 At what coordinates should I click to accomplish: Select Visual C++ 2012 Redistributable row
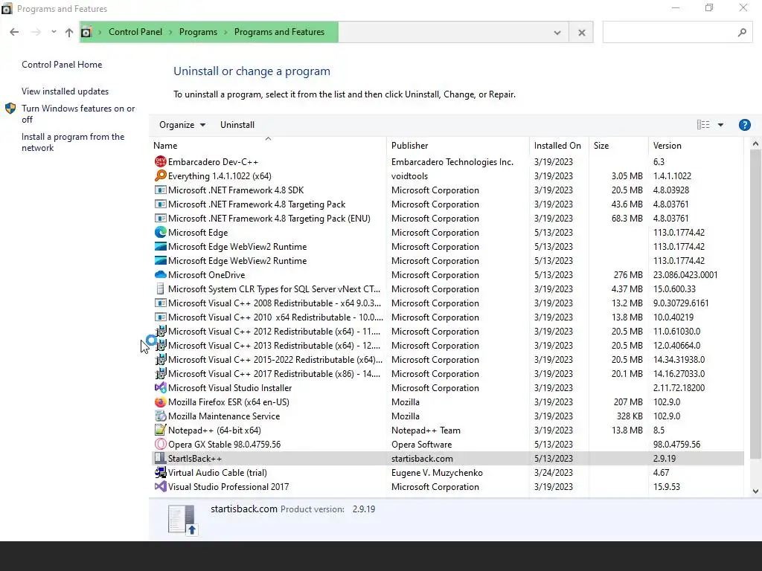click(x=447, y=331)
